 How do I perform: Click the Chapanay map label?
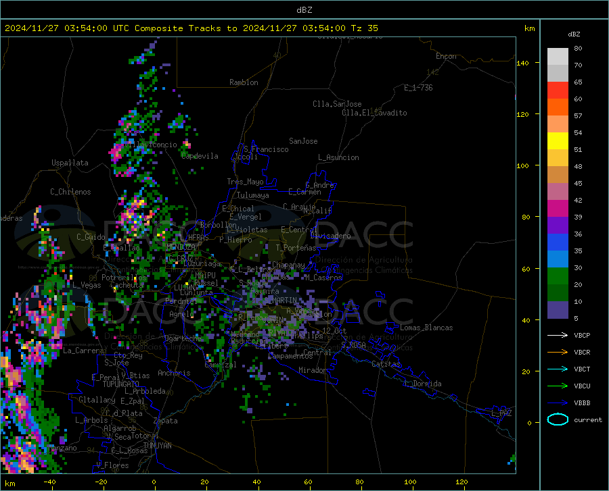pos(288,265)
